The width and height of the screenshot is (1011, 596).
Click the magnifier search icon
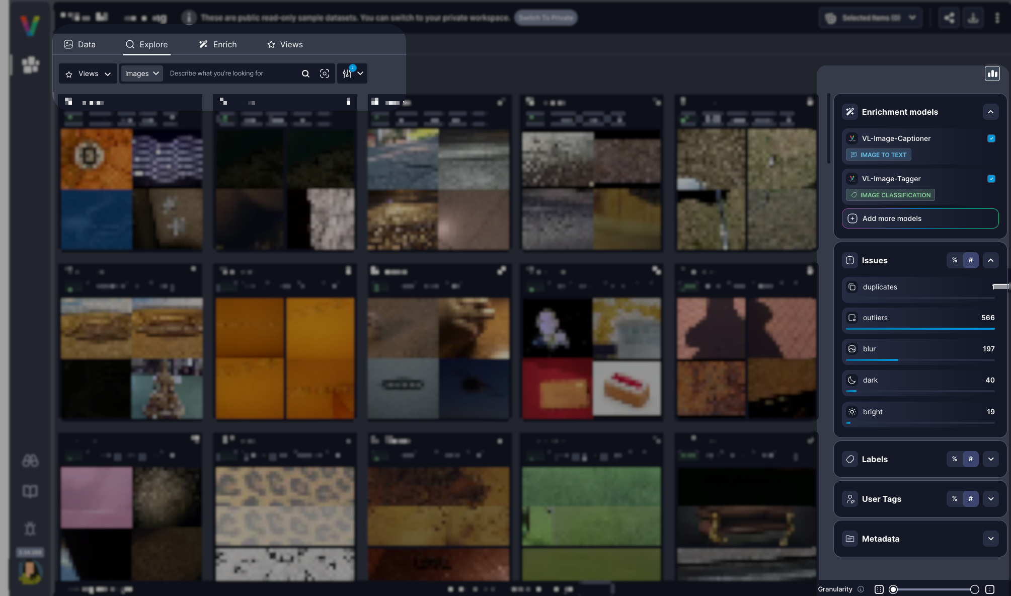305,73
